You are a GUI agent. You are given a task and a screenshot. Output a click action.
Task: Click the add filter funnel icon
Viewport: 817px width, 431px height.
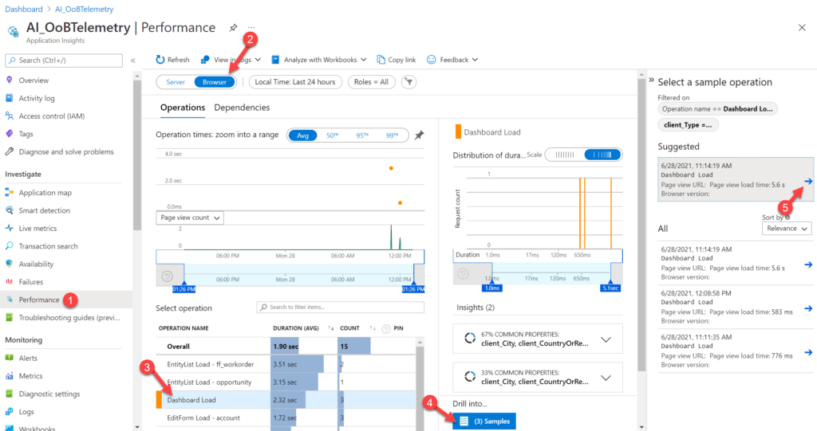pyautogui.click(x=409, y=82)
